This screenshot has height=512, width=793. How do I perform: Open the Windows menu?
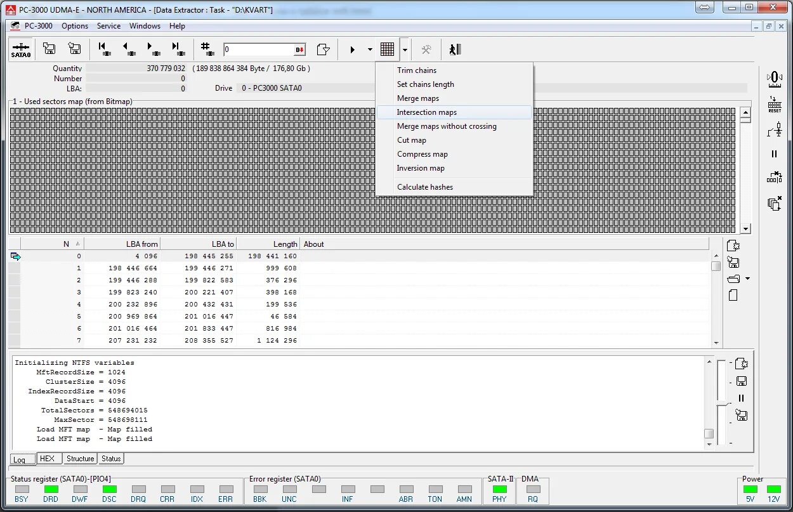[x=145, y=26]
